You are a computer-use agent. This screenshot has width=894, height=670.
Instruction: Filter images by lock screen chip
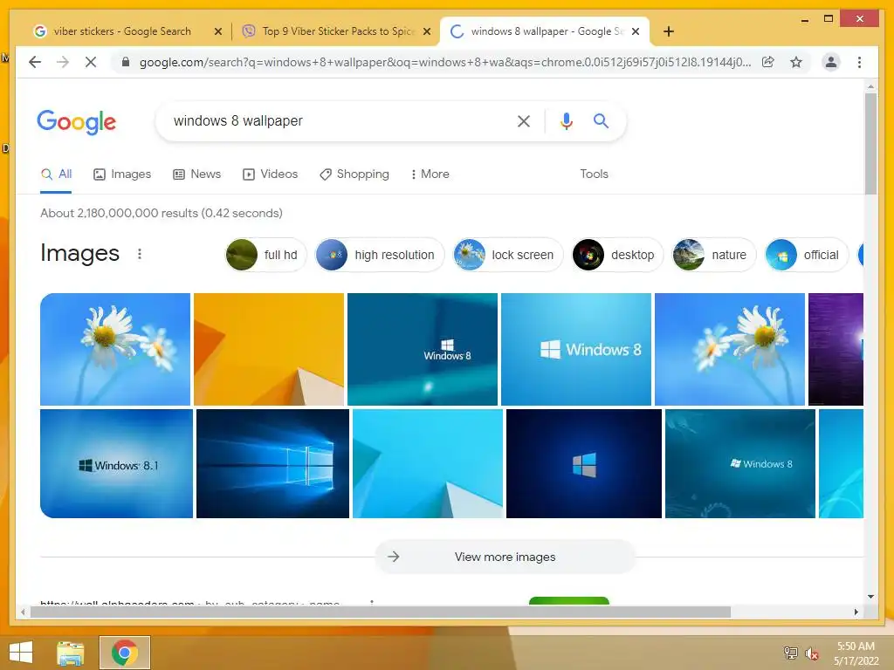click(x=507, y=255)
